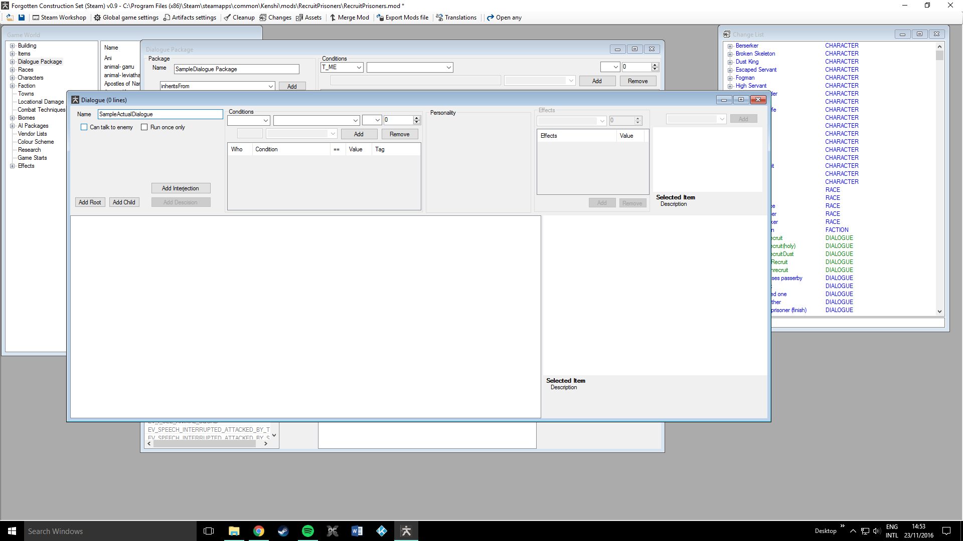
Task: Click the SampleActualDialogue name field
Action: click(x=160, y=114)
